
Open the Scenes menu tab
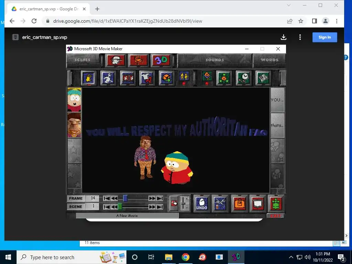click(82, 60)
